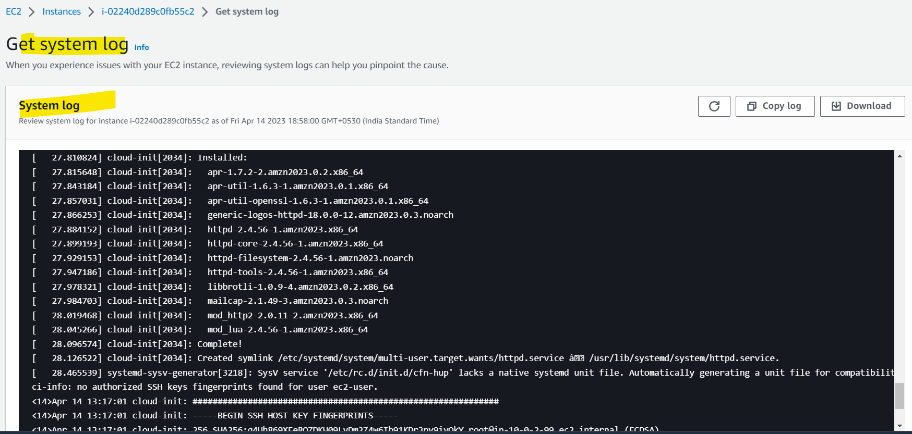Download the system log
Image resolution: width=912 pixels, height=434 pixels.
[862, 106]
